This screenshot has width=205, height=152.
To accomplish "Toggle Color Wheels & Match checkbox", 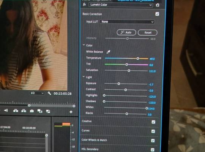I will point(153,141).
